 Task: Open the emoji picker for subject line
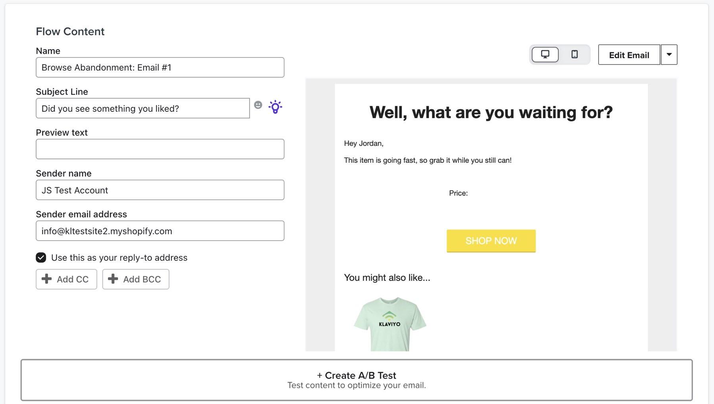[x=258, y=105]
